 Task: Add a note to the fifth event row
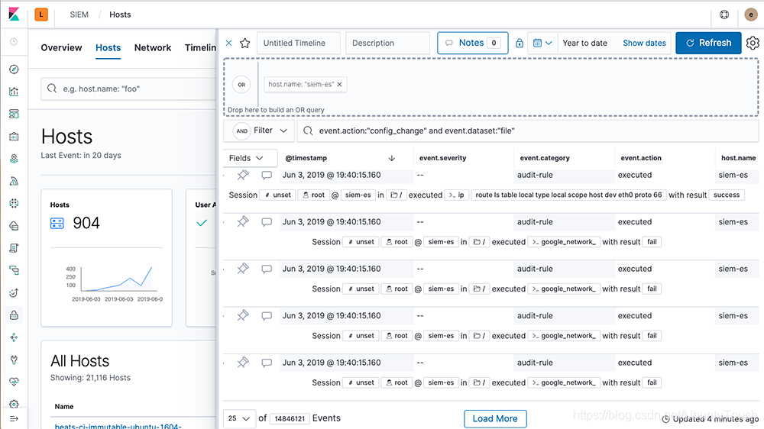[x=267, y=363]
